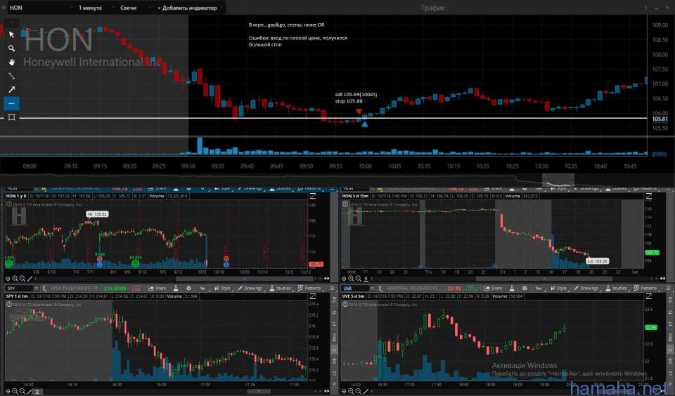
Task: Open the Patterns menu in SPY panel
Action: click(310, 288)
